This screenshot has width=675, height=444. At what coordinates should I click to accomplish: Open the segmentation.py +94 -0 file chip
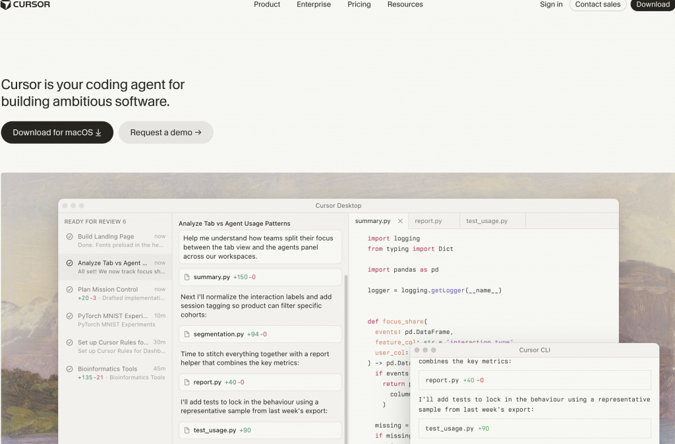260,334
